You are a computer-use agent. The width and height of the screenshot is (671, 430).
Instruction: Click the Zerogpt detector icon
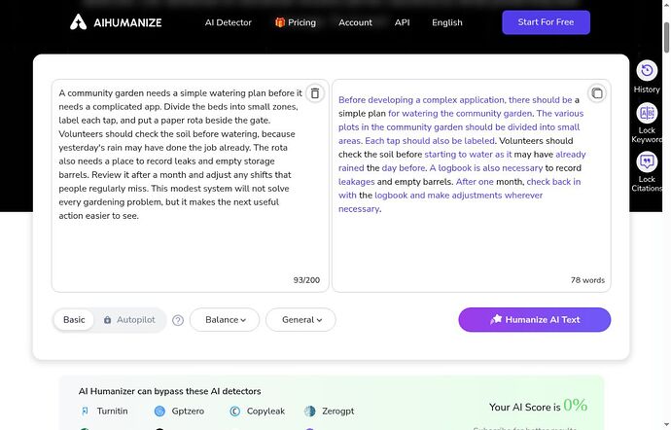310,412
